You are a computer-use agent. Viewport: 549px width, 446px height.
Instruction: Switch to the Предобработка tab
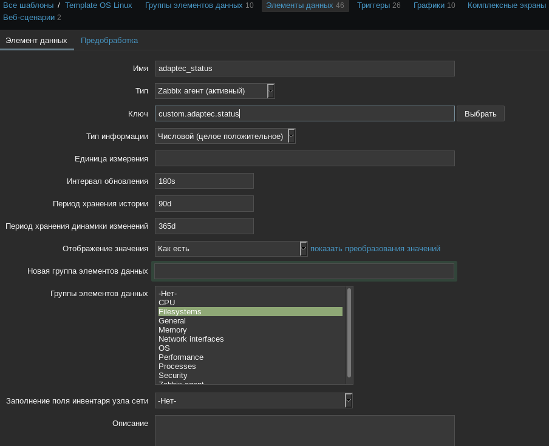(x=109, y=41)
